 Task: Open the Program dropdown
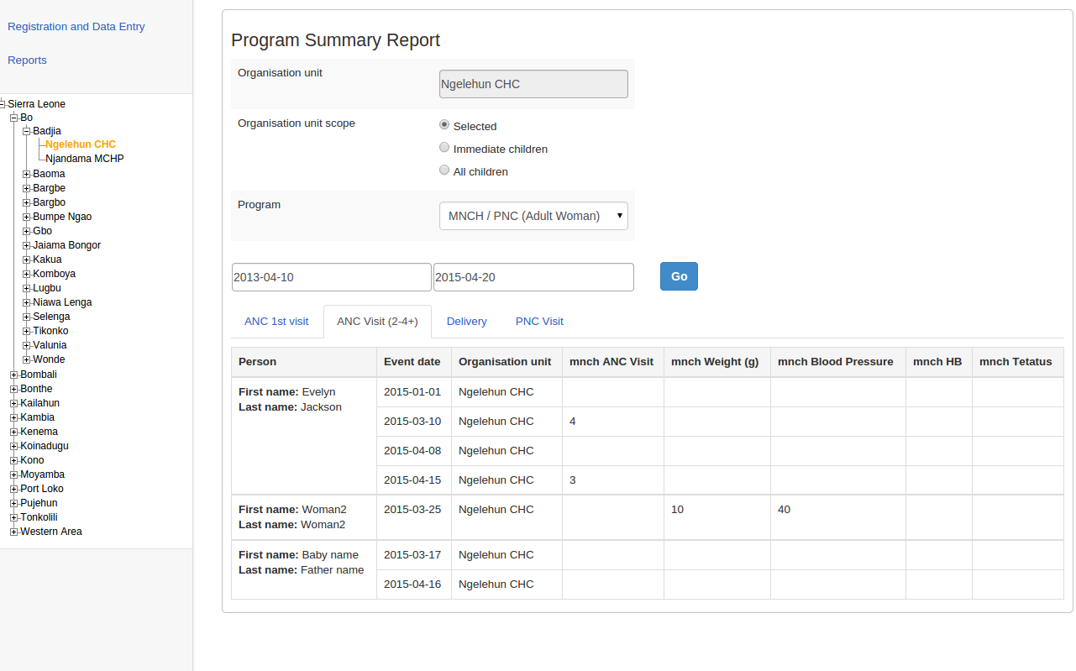pyautogui.click(x=533, y=216)
